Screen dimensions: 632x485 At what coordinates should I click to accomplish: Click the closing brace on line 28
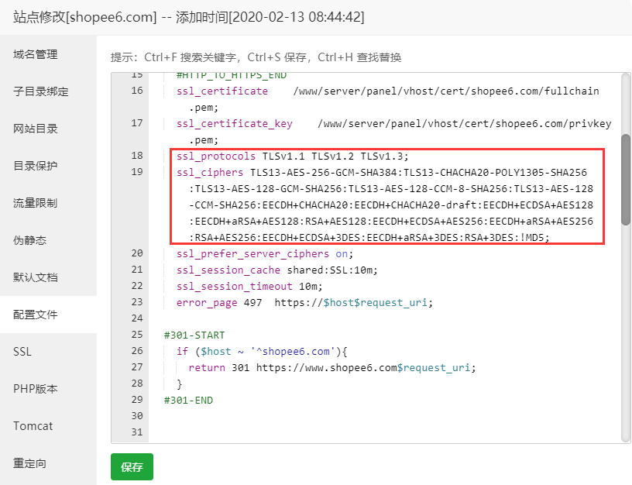coord(180,384)
